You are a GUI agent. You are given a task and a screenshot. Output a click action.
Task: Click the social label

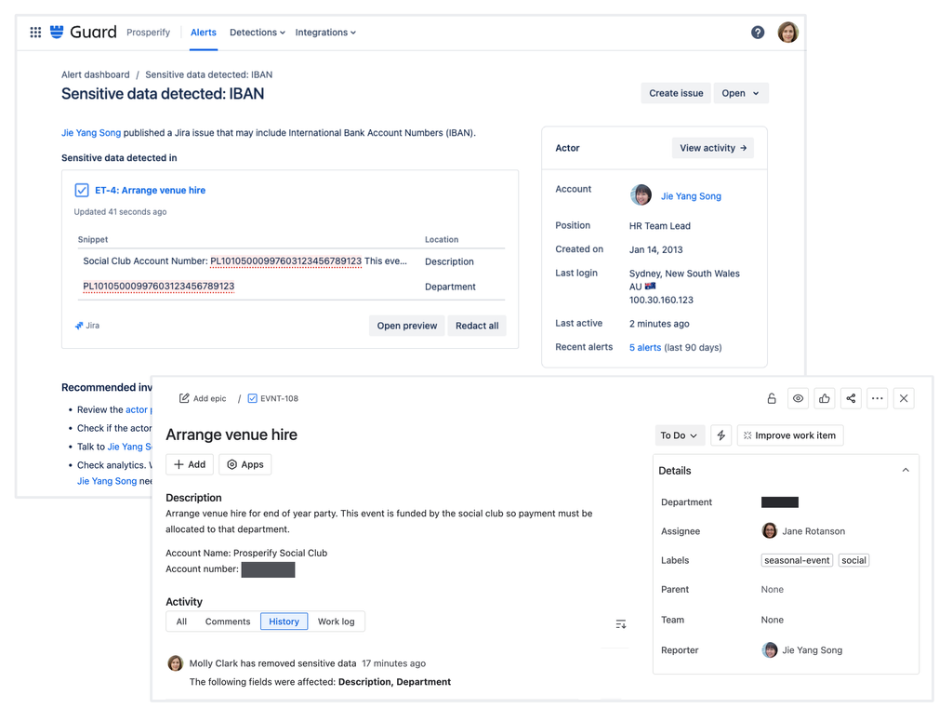(853, 560)
